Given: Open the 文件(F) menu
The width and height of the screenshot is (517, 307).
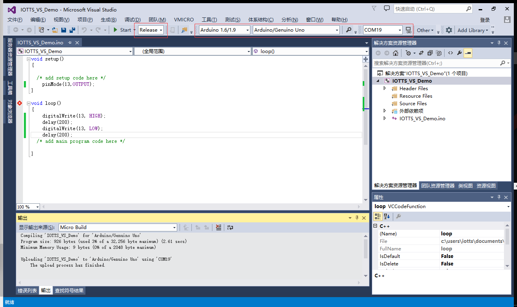Looking at the screenshot, I should (x=15, y=20).
